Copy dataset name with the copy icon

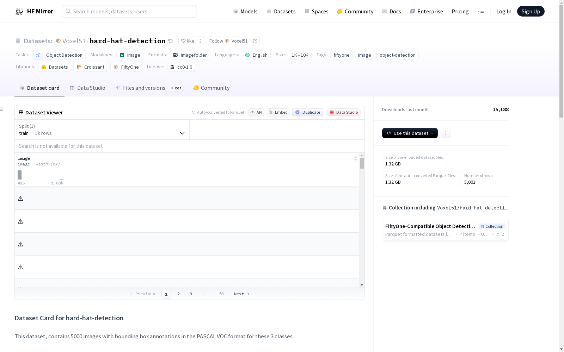[x=170, y=41]
